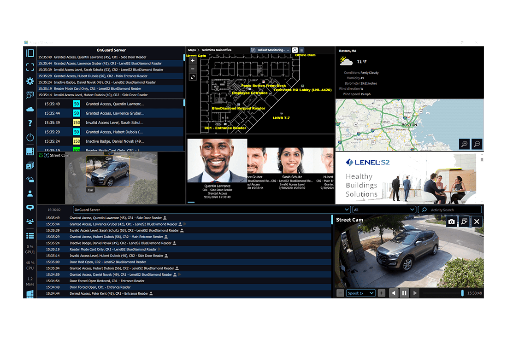Zoom in on the Boston traffic map
The height and width of the screenshot is (338, 507).
click(465, 144)
